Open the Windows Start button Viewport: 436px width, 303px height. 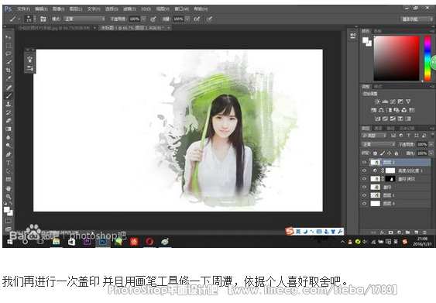[10, 242]
